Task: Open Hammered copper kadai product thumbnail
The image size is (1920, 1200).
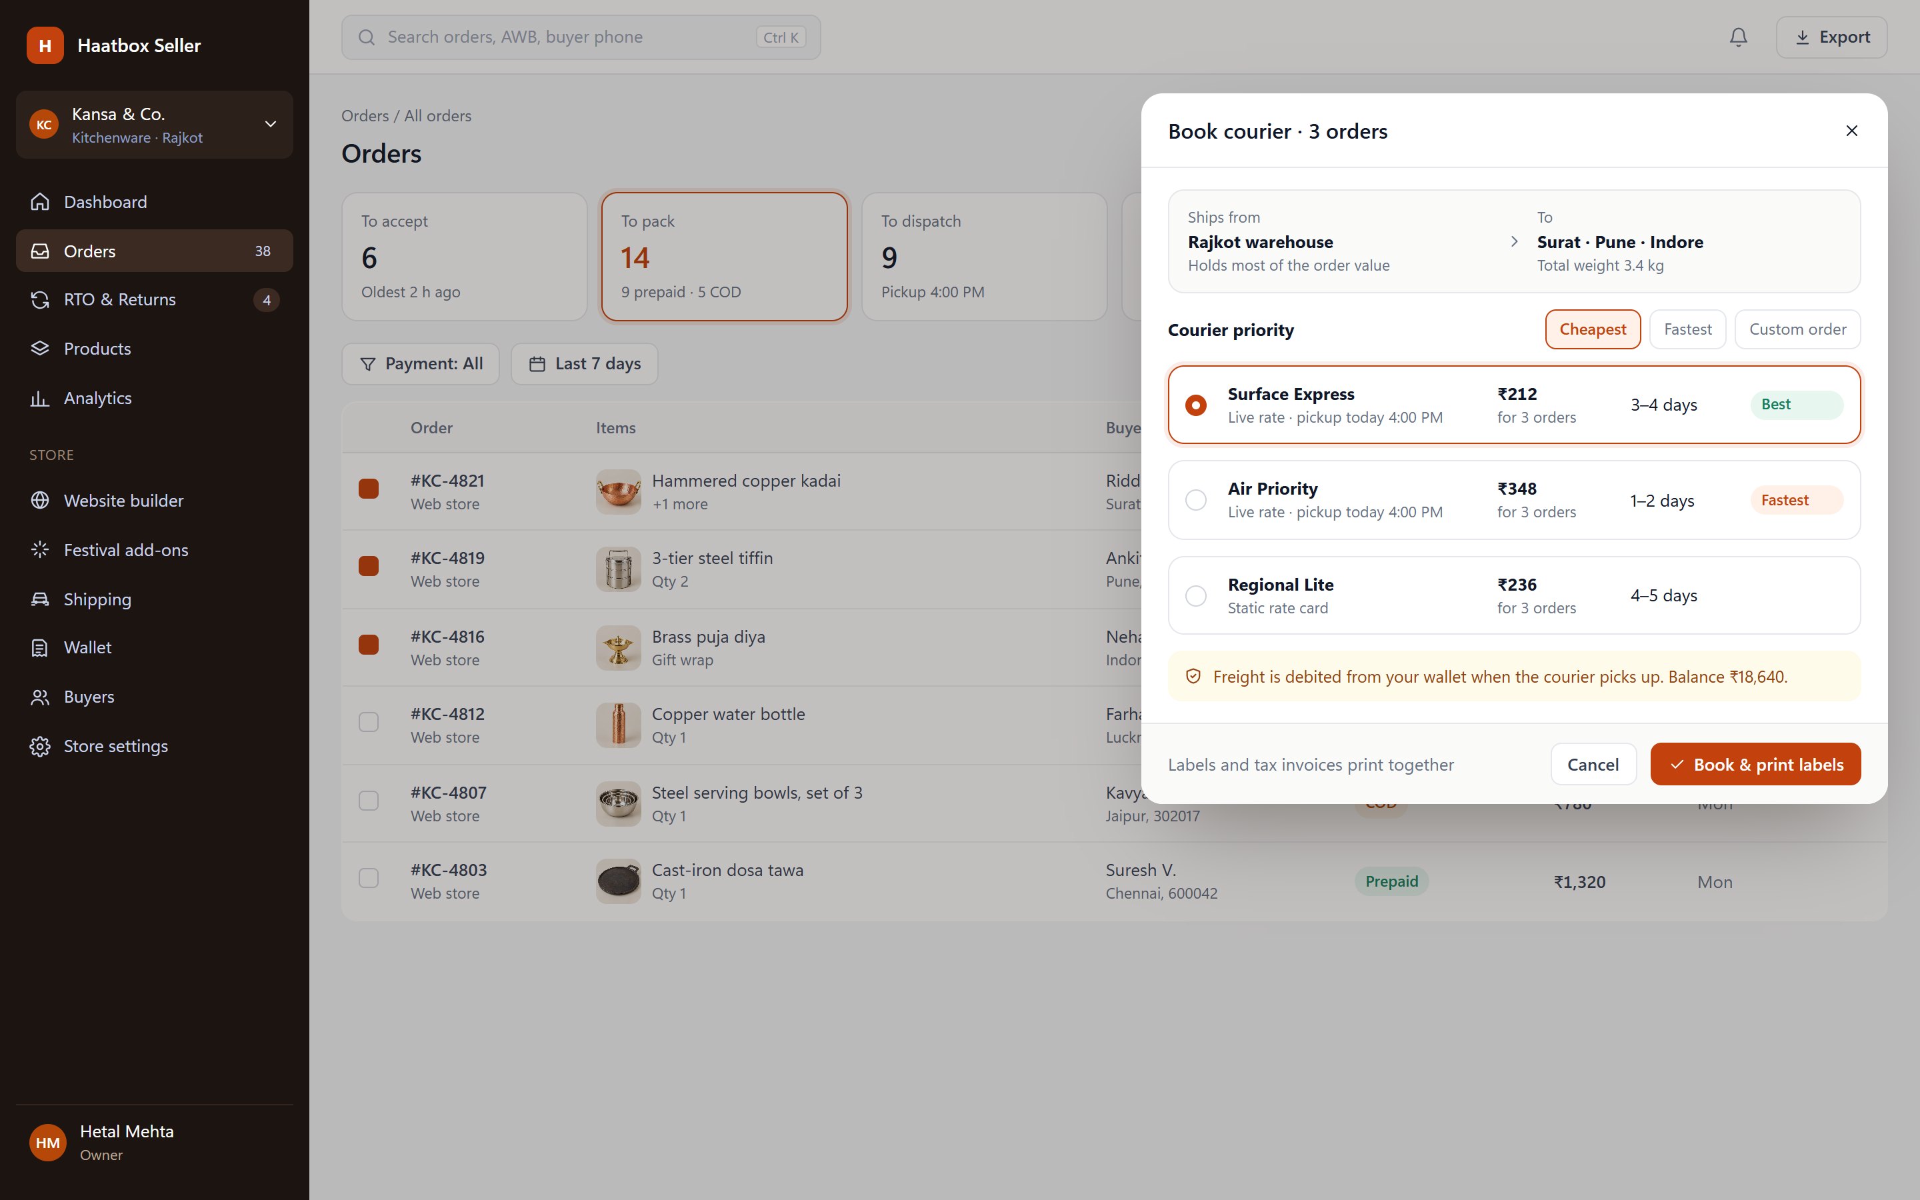Action: [x=618, y=492]
